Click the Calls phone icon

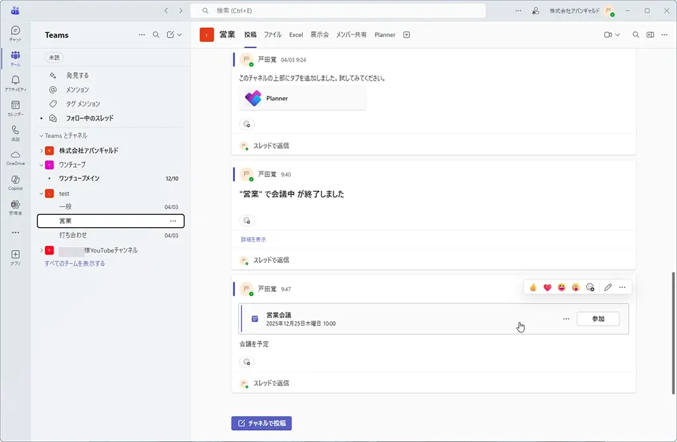tap(15, 131)
